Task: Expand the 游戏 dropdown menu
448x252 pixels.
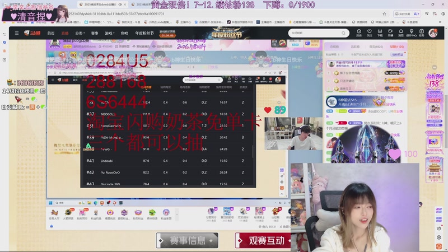Action: point(109,33)
